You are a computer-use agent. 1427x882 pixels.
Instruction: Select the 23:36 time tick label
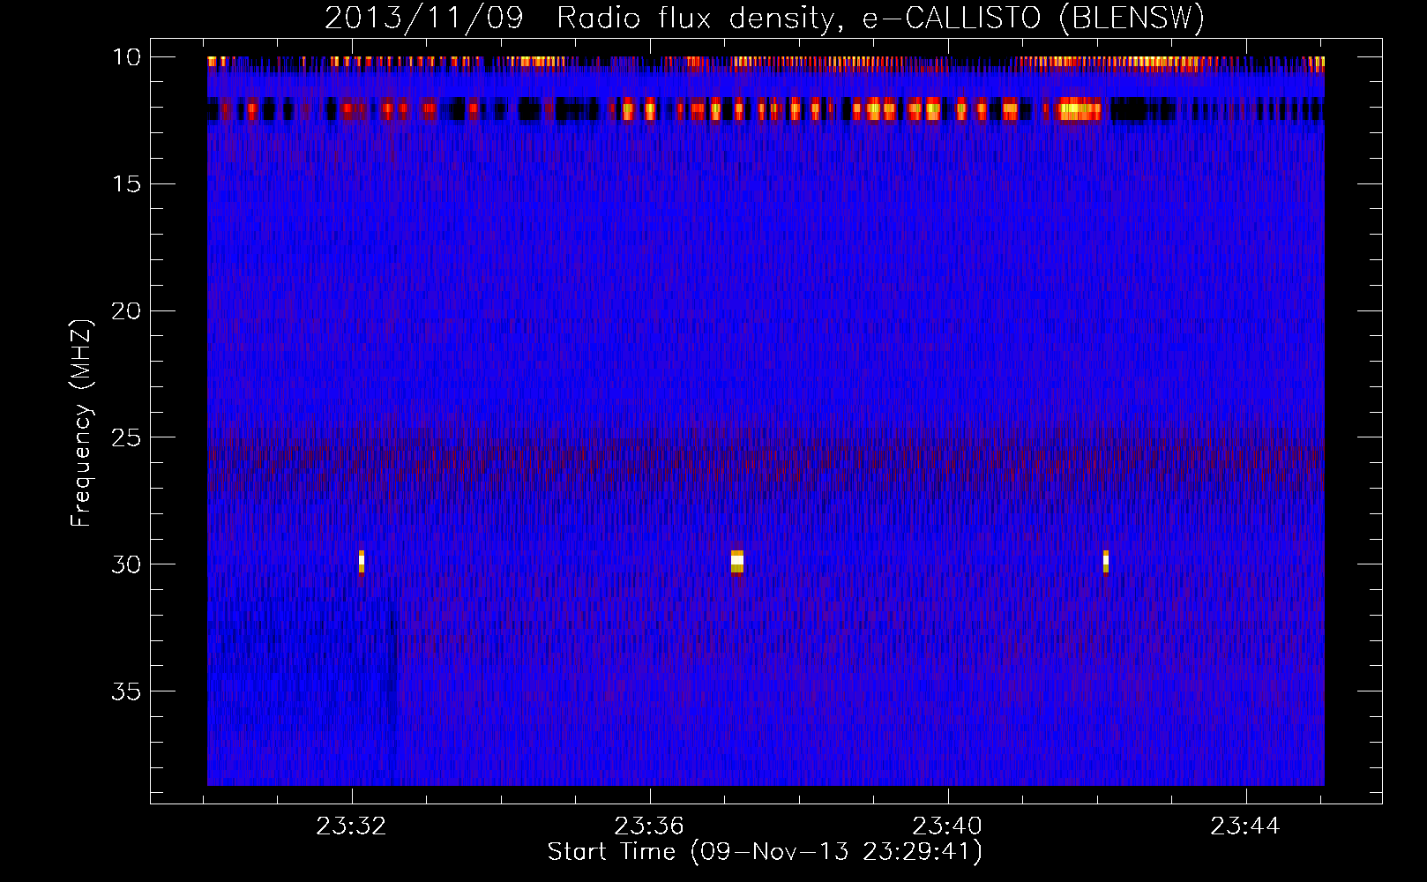[x=650, y=826]
